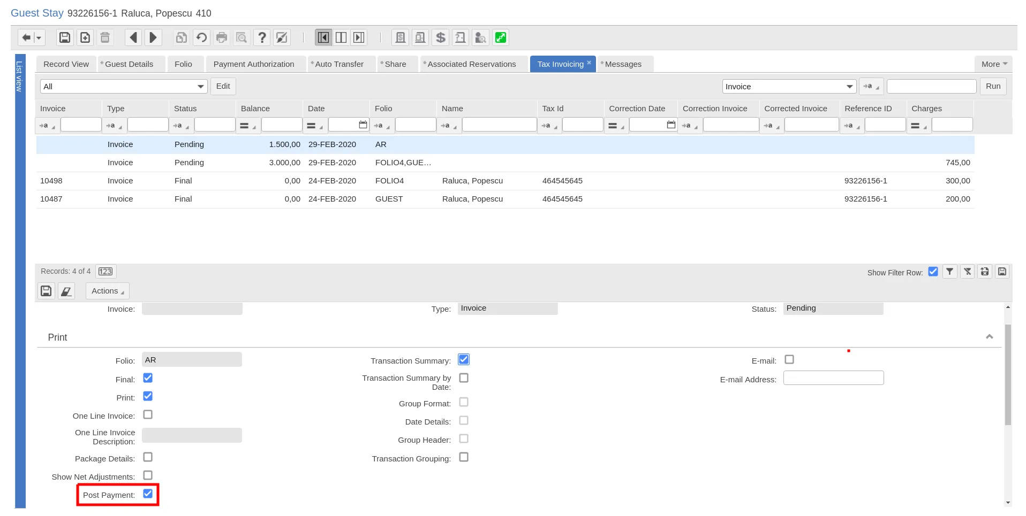Click the New record icon
This screenshot has height=516, width=1026.
click(85, 37)
